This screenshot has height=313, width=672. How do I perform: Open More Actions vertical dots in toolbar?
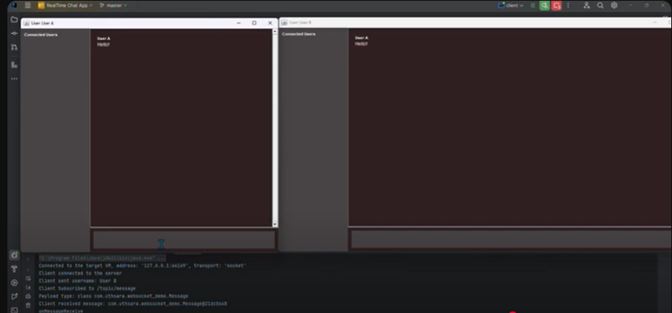pos(568,6)
